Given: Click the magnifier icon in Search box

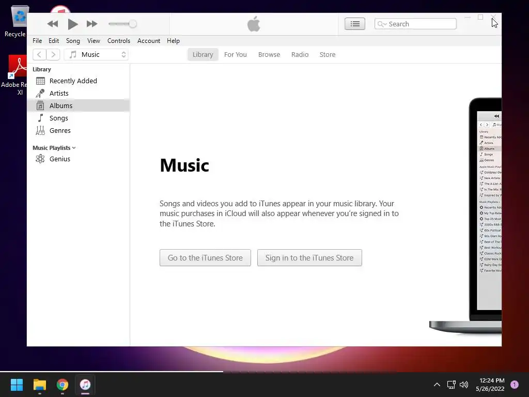Looking at the screenshot, I should [381, 24].
